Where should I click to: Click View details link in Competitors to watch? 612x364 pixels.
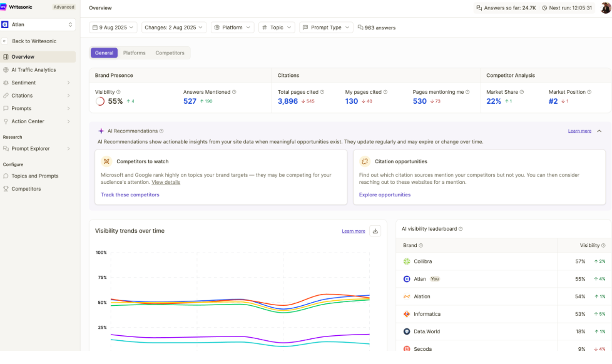point(166,182)
